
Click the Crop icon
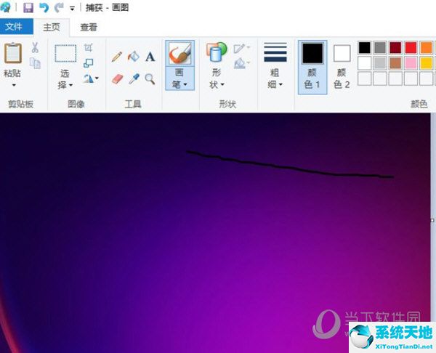[x=89, y=48]
